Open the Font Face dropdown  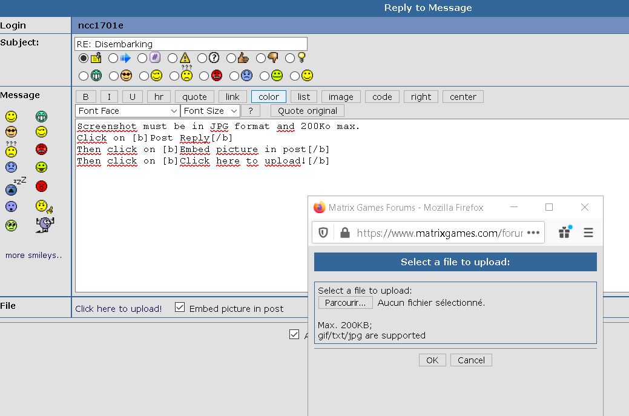click(127, 111)
